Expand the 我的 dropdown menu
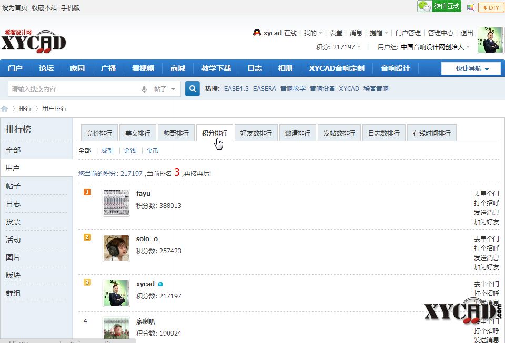The height and width of the screenshot is (343, 505). (x=313, y=33)
